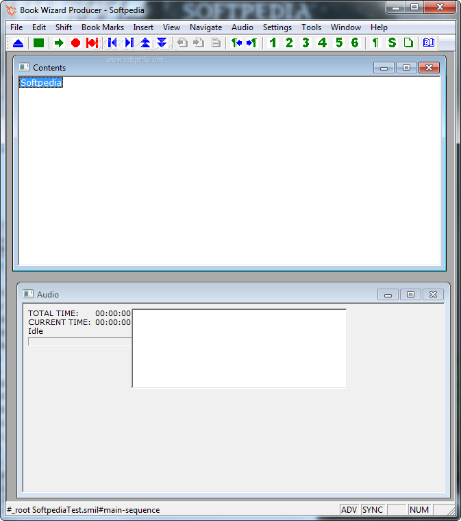Image resolution: width=461 pixels, height=521 pixels.
Task: Minimize the main Book Wizard Producer window
Action: [397, 8]
